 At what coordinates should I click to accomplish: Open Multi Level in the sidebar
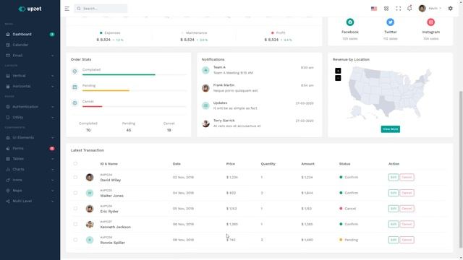click(x=30, y=201)
